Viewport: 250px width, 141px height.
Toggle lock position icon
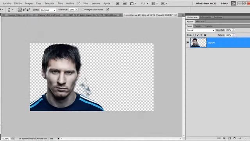[202, 35]
